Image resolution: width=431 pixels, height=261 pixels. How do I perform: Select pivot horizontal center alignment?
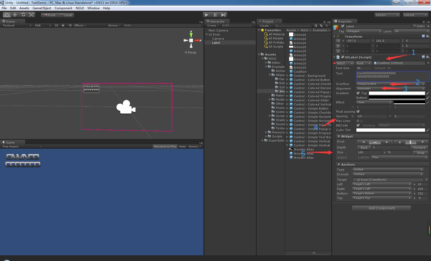(x=375, y=142)
